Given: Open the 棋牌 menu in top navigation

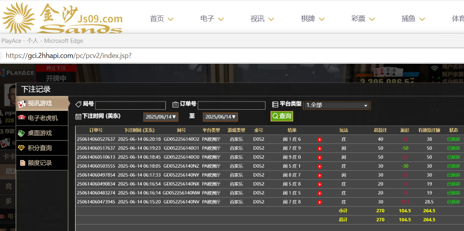Looking at the screenshot, I should (x=313, y=19).
